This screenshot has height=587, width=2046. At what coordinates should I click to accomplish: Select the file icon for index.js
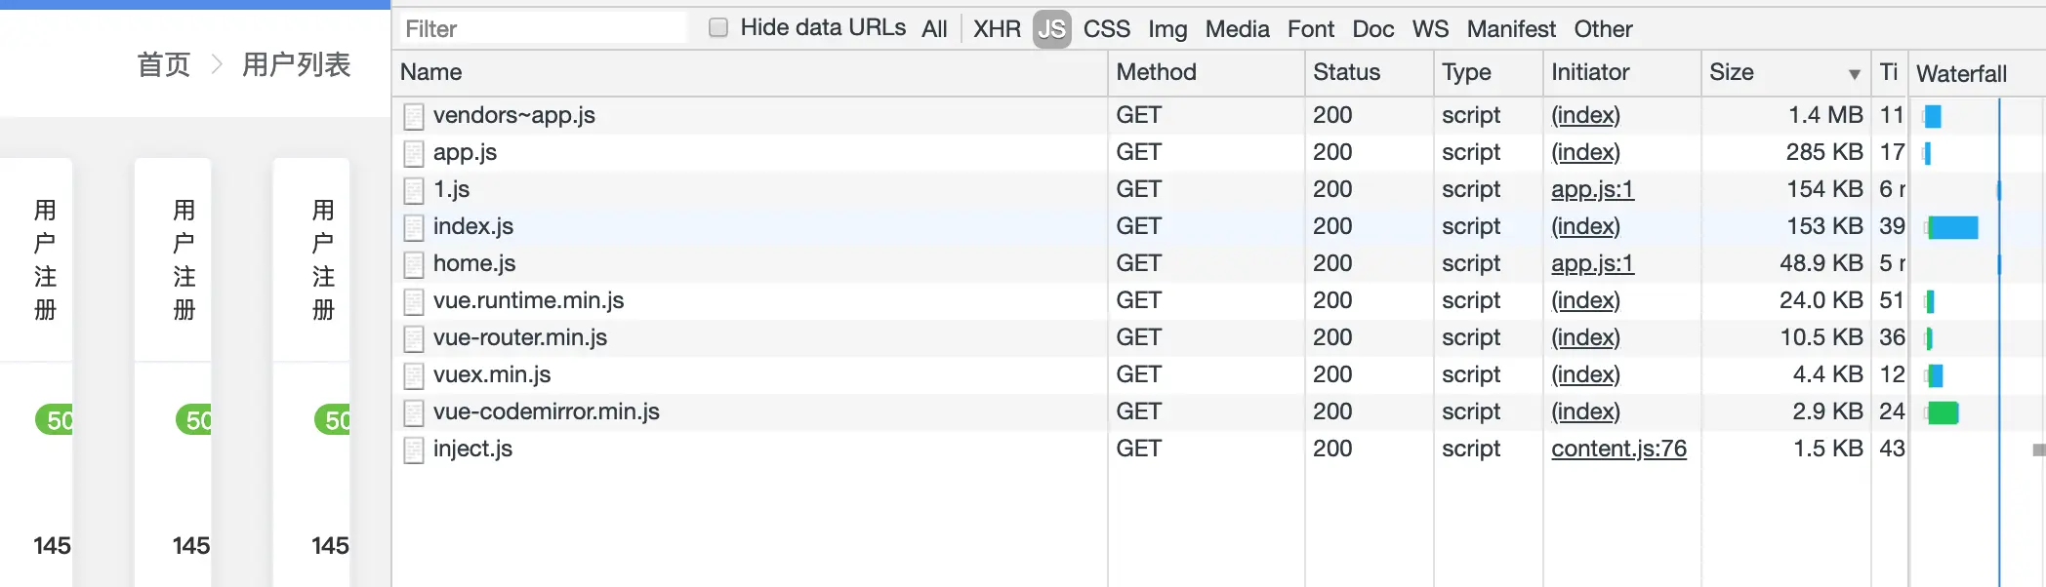click(414, 227)
